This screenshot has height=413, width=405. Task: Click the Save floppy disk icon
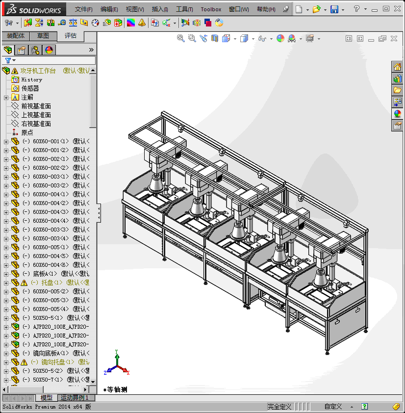tap(334, 9)
